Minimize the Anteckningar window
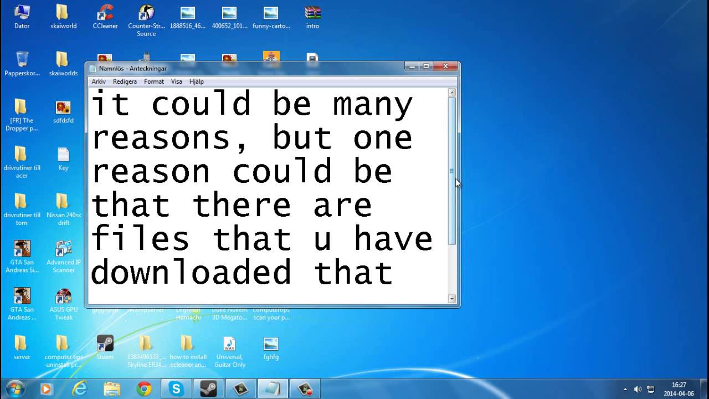Image resolution: width=709 pixels, height=399 pixels. 412,66
